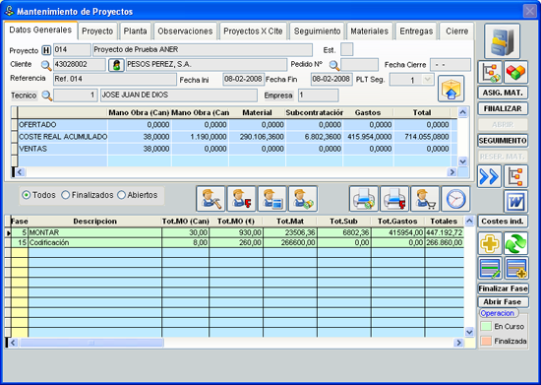The height and width of the screenshot is (385, 541).
Task: Select the Todos radio button
Action: click(x=27, y=195)
